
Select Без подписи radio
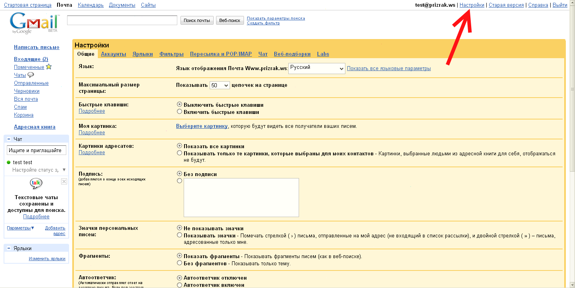(x=180, y=174)
